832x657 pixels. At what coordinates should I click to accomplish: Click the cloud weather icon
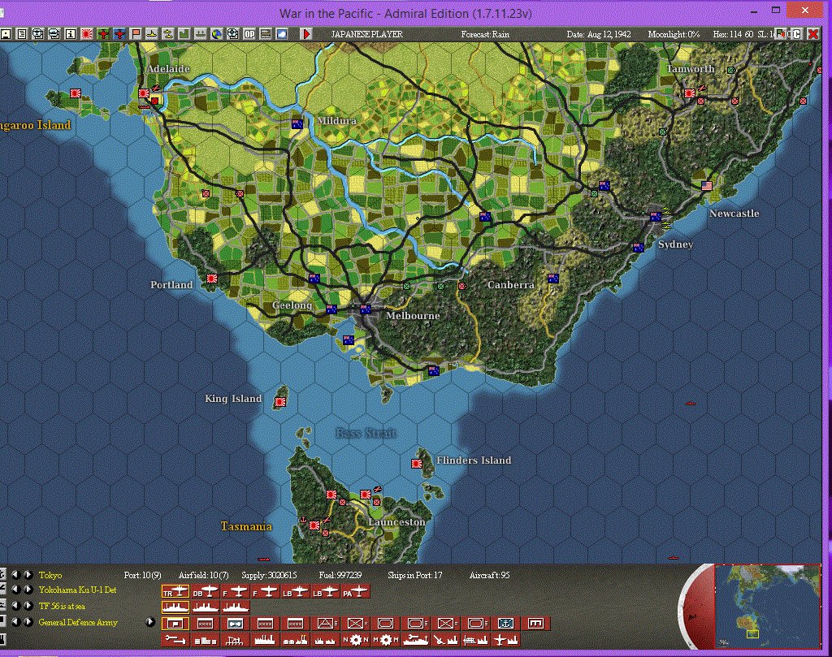pos(282,34)
